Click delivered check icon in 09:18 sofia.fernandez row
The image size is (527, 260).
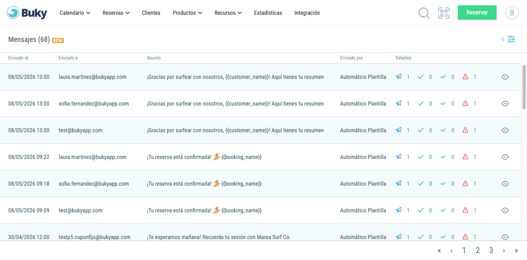(421, 184)
